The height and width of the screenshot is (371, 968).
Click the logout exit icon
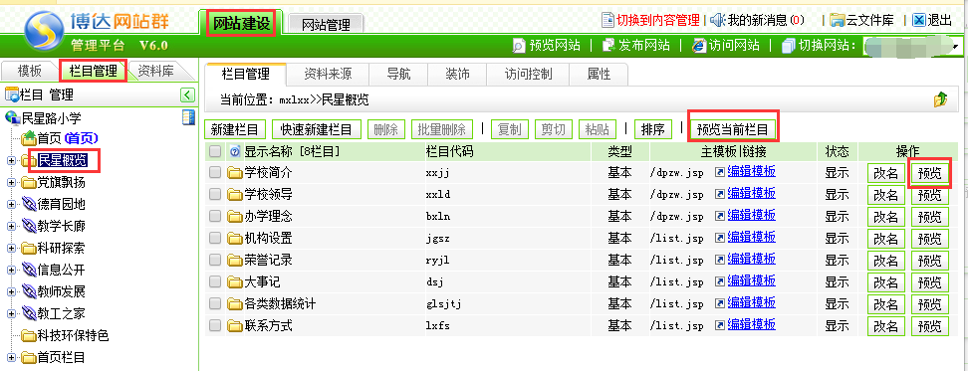[x=919, y=20]
